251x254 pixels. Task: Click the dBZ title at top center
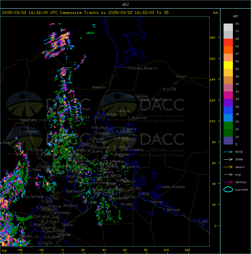coord(125,4)
